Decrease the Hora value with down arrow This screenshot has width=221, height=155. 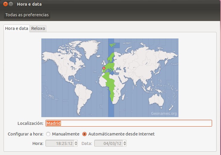coord(76,145)
